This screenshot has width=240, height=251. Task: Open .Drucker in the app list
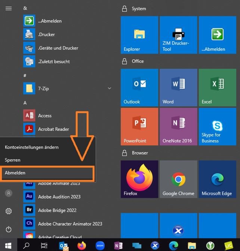click(68, 34)
